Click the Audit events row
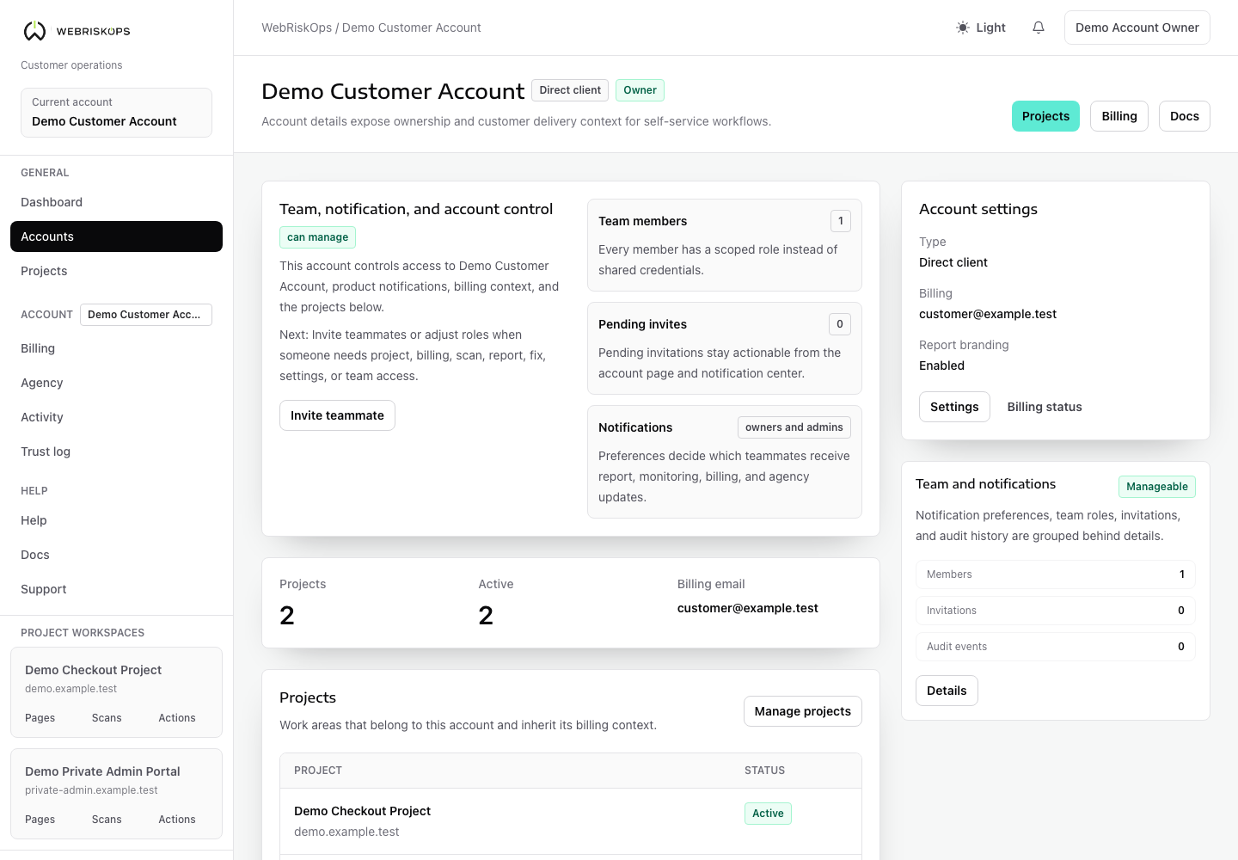 (x=1056, y=647)
